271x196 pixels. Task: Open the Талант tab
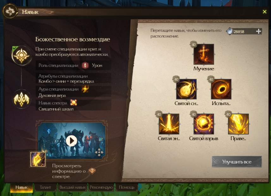tap(45, 187)
